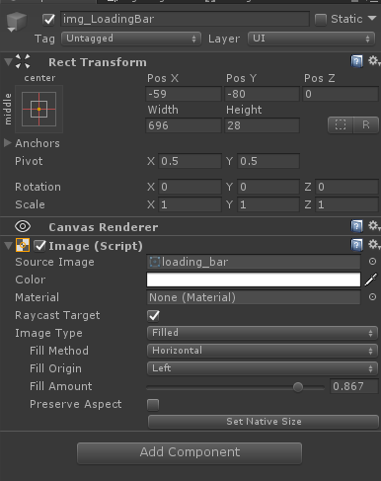Open Rect Transform gear settings menu

tap(373, 61)
